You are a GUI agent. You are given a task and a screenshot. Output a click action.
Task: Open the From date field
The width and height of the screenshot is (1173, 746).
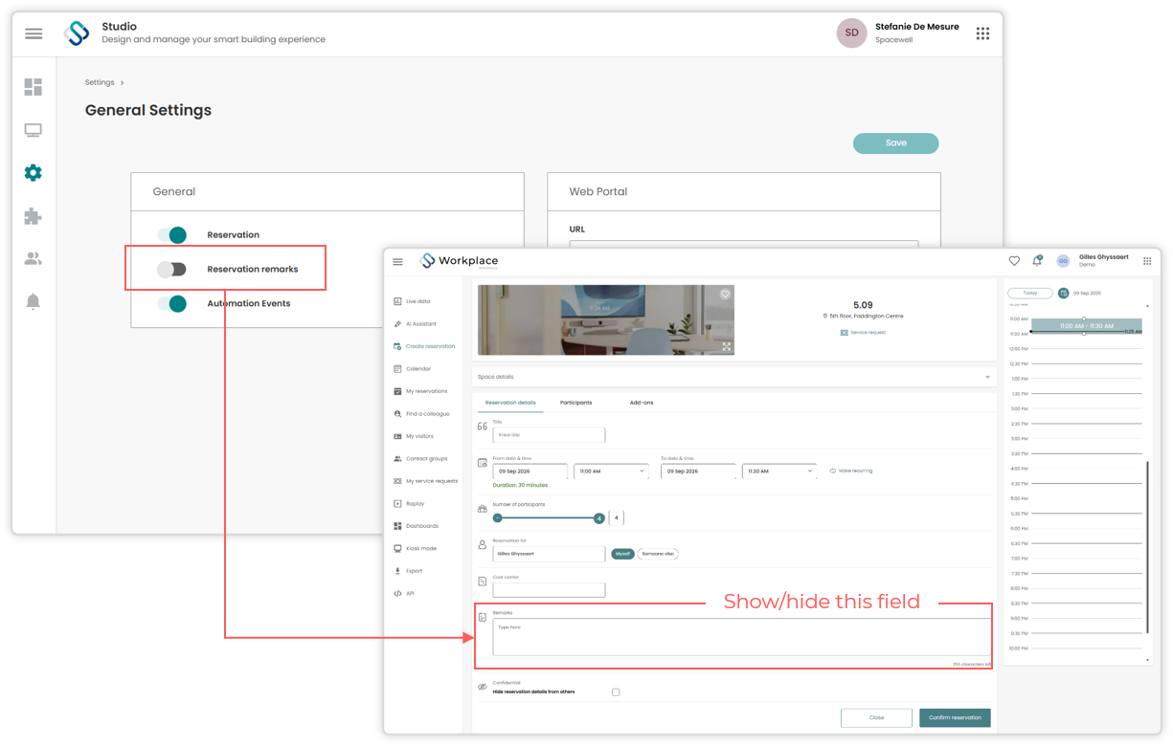530,472
